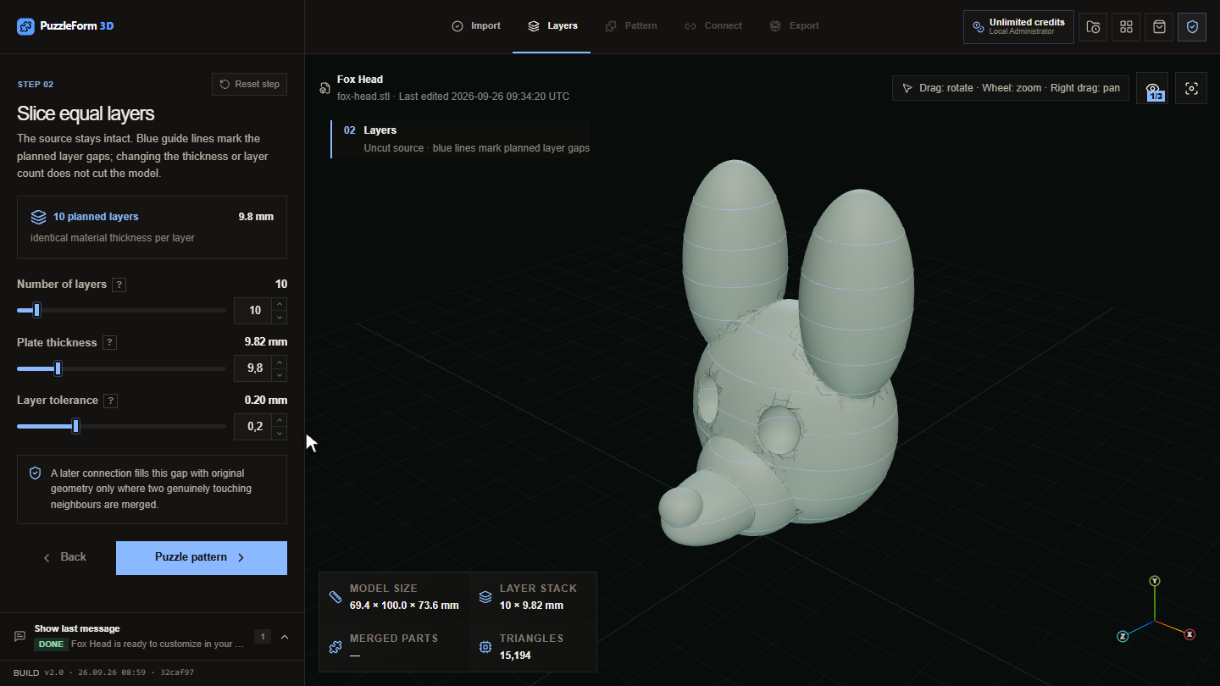
Task: Open help for Plate thickness
Action: 109,343
